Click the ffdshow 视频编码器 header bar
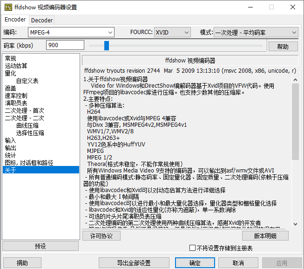 point(190,61)
